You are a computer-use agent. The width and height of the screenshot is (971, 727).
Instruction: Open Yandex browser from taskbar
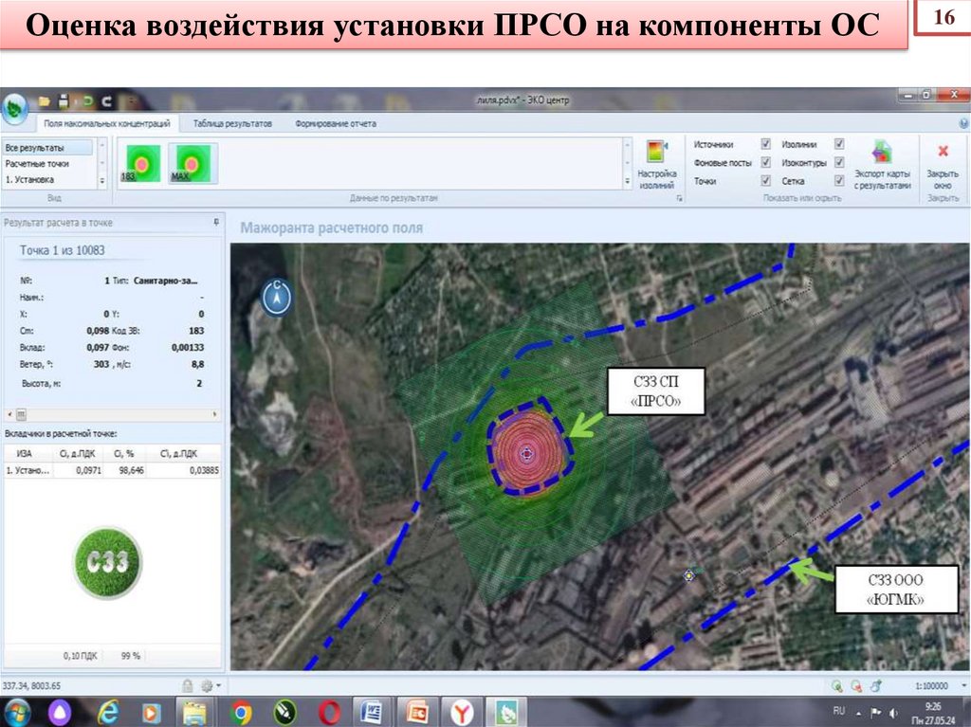click(461, 713)
